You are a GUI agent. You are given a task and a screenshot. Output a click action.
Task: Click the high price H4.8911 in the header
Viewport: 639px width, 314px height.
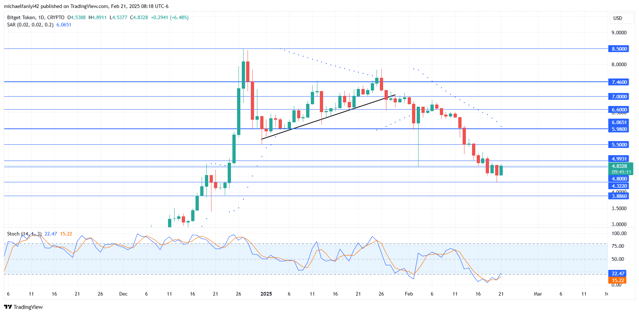[98, 17]
